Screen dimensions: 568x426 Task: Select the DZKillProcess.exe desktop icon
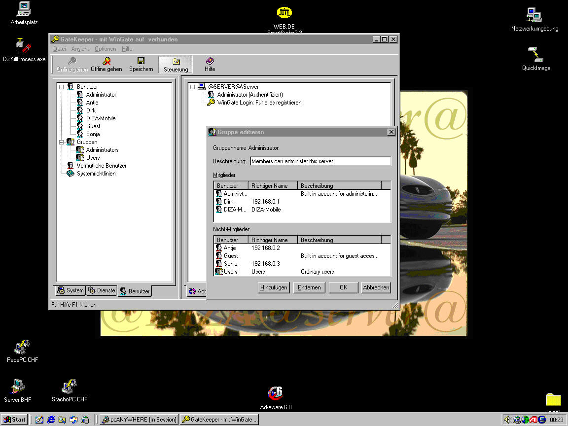pyautogui.click(x=24, y=47)
